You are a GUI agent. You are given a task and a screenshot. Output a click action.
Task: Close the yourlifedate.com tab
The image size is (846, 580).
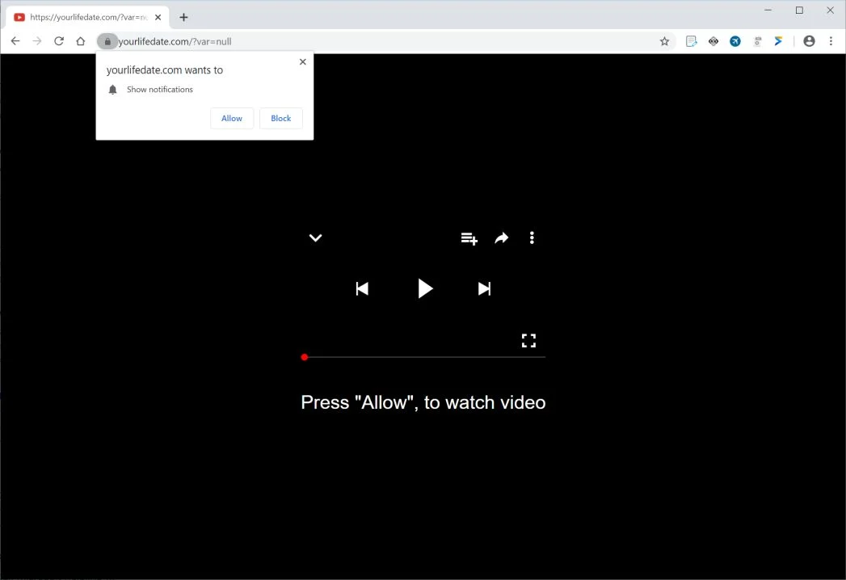[158, 17]
